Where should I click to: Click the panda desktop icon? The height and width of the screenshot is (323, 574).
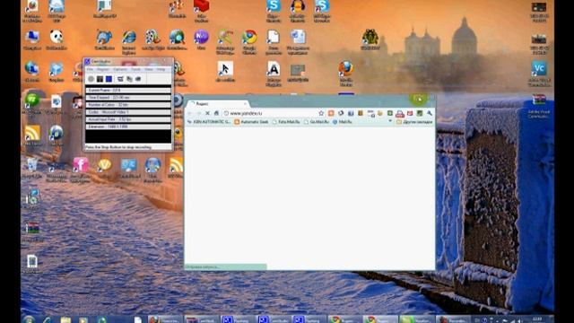tap(57, 40)
